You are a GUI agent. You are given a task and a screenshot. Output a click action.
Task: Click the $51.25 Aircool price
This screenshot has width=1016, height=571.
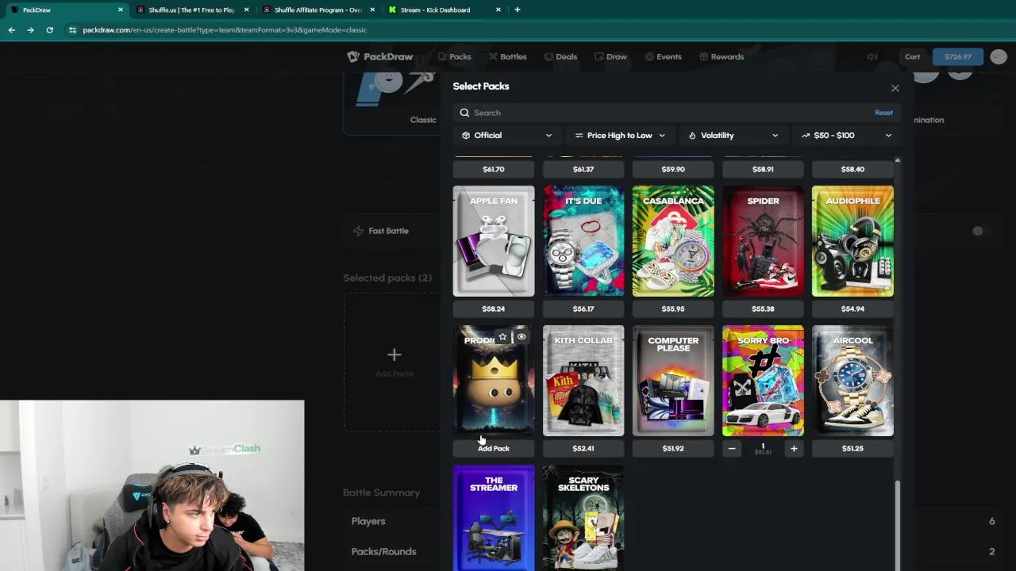[852, 449]
